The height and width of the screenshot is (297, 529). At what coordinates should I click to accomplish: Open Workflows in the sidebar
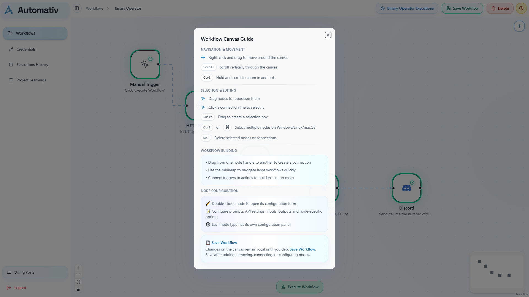35,33
